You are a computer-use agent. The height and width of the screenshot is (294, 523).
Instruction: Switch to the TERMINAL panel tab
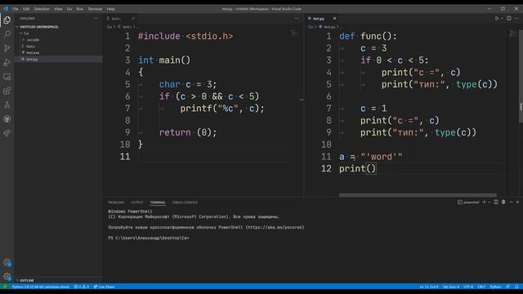(158, 203)
